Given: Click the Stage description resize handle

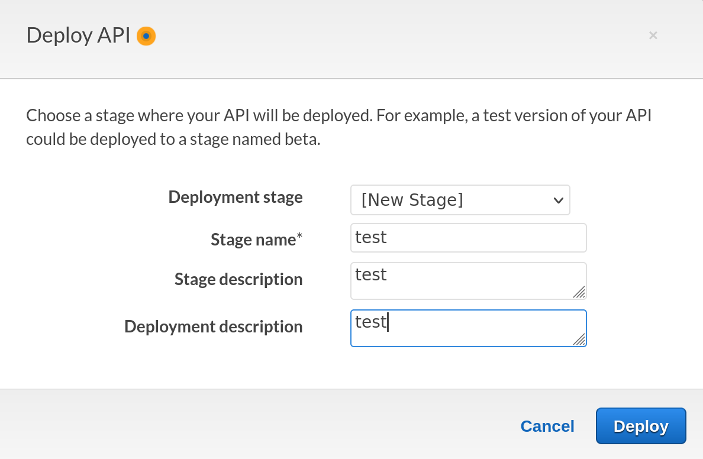Looking at the screenshot, I should (579, 292).
